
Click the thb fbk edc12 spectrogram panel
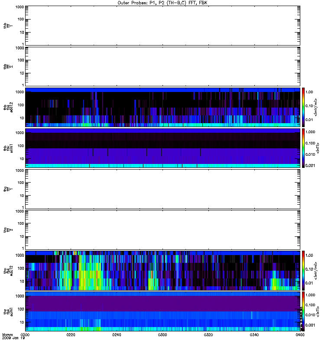(162, 107)
